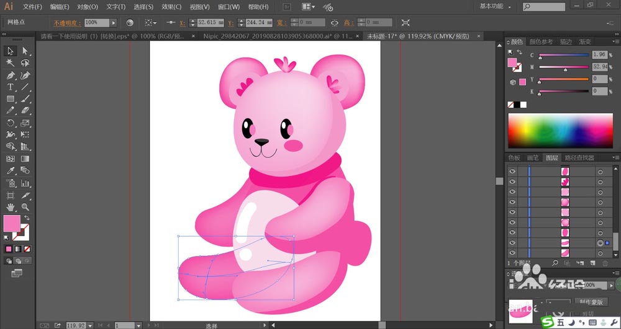The height and width of the screenshot is (329, 621).
Task: Click the recolor artwork wheel icon
Action: click(130, 23)
